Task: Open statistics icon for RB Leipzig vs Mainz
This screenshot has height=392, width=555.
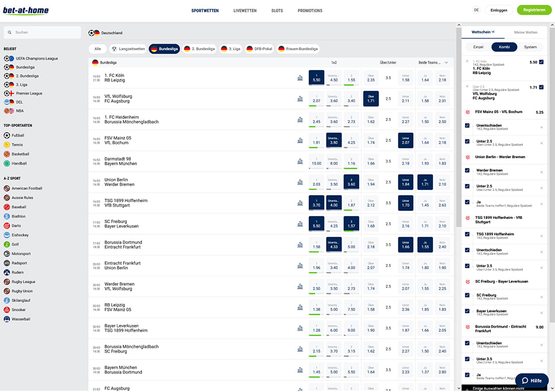Action: click(x=300, y=307)
